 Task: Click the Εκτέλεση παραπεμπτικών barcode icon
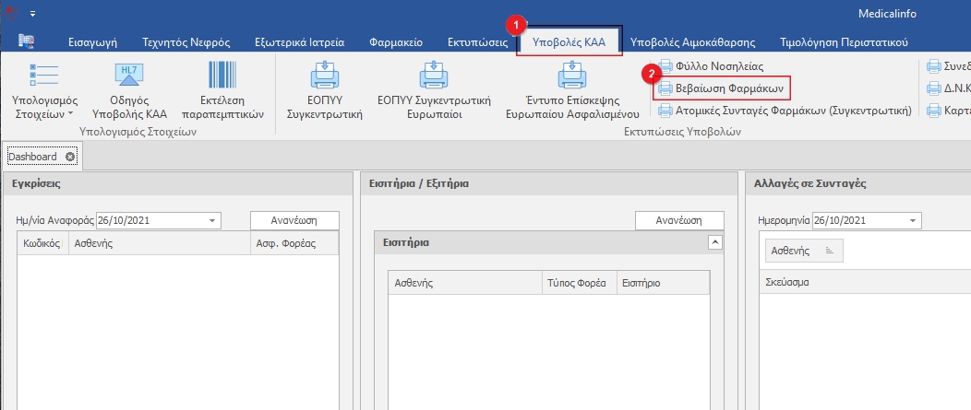coord(221,76)
